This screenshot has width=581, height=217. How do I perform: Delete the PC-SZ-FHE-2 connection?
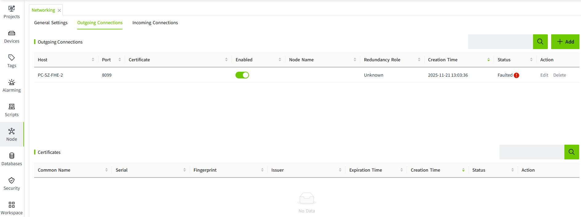click(559, 75)
